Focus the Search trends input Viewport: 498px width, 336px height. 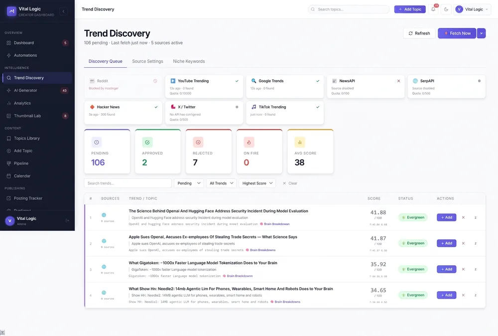pos(127,183)
